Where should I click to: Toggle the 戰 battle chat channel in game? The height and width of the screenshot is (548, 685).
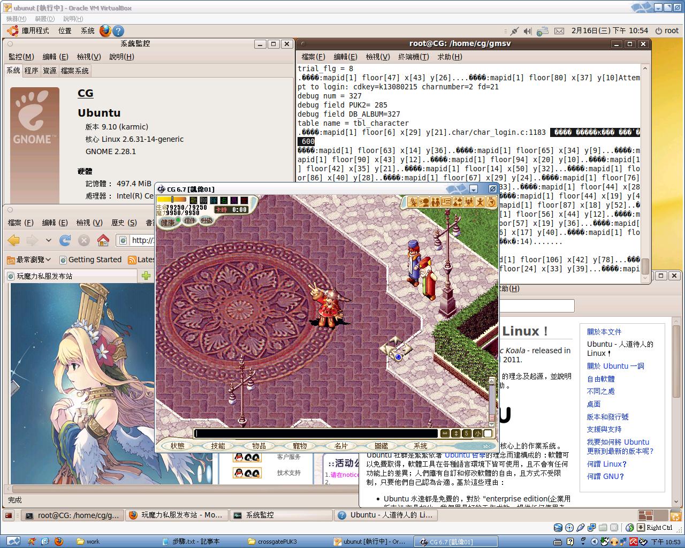[193, 200]
